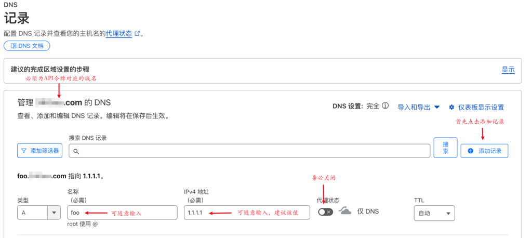Image resolution: width=532 pixels, height=238 pixels.
Task: Click the 名称 field containing foo
Action: [122, 213]
